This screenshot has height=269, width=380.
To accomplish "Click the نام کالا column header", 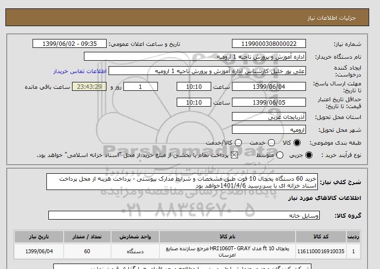I will [228, 236].
